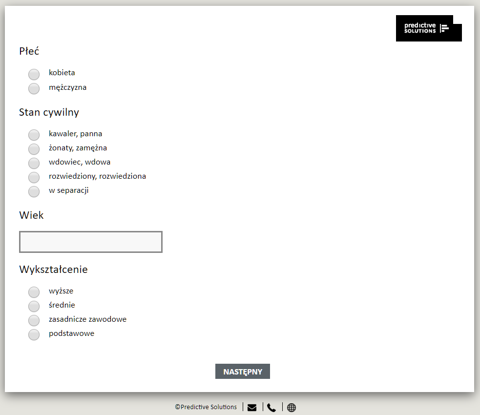
Task: Pick 'wdowiec, wdowa' radio button
Action: [34, 163]
